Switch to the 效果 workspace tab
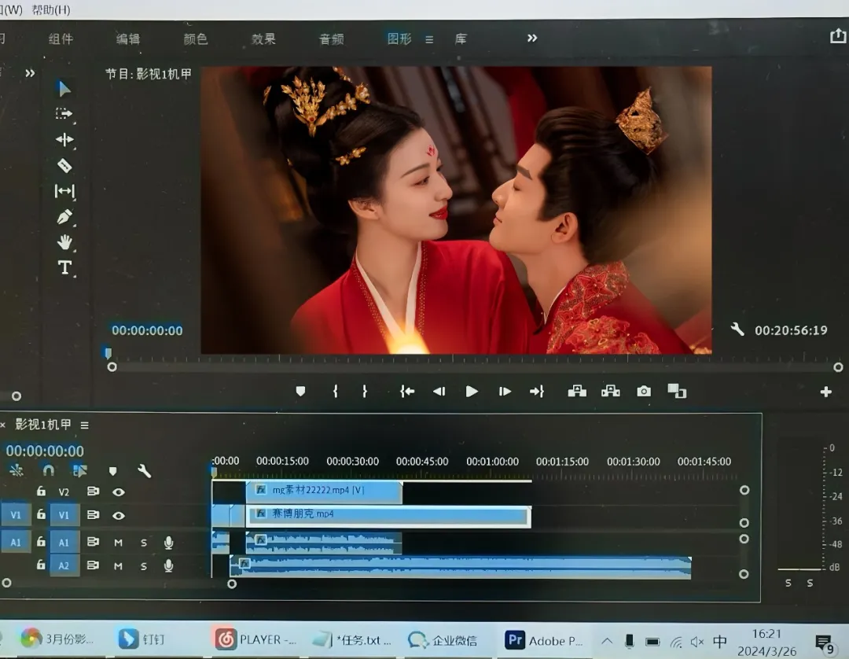849x659 pixels. (263, 39)
